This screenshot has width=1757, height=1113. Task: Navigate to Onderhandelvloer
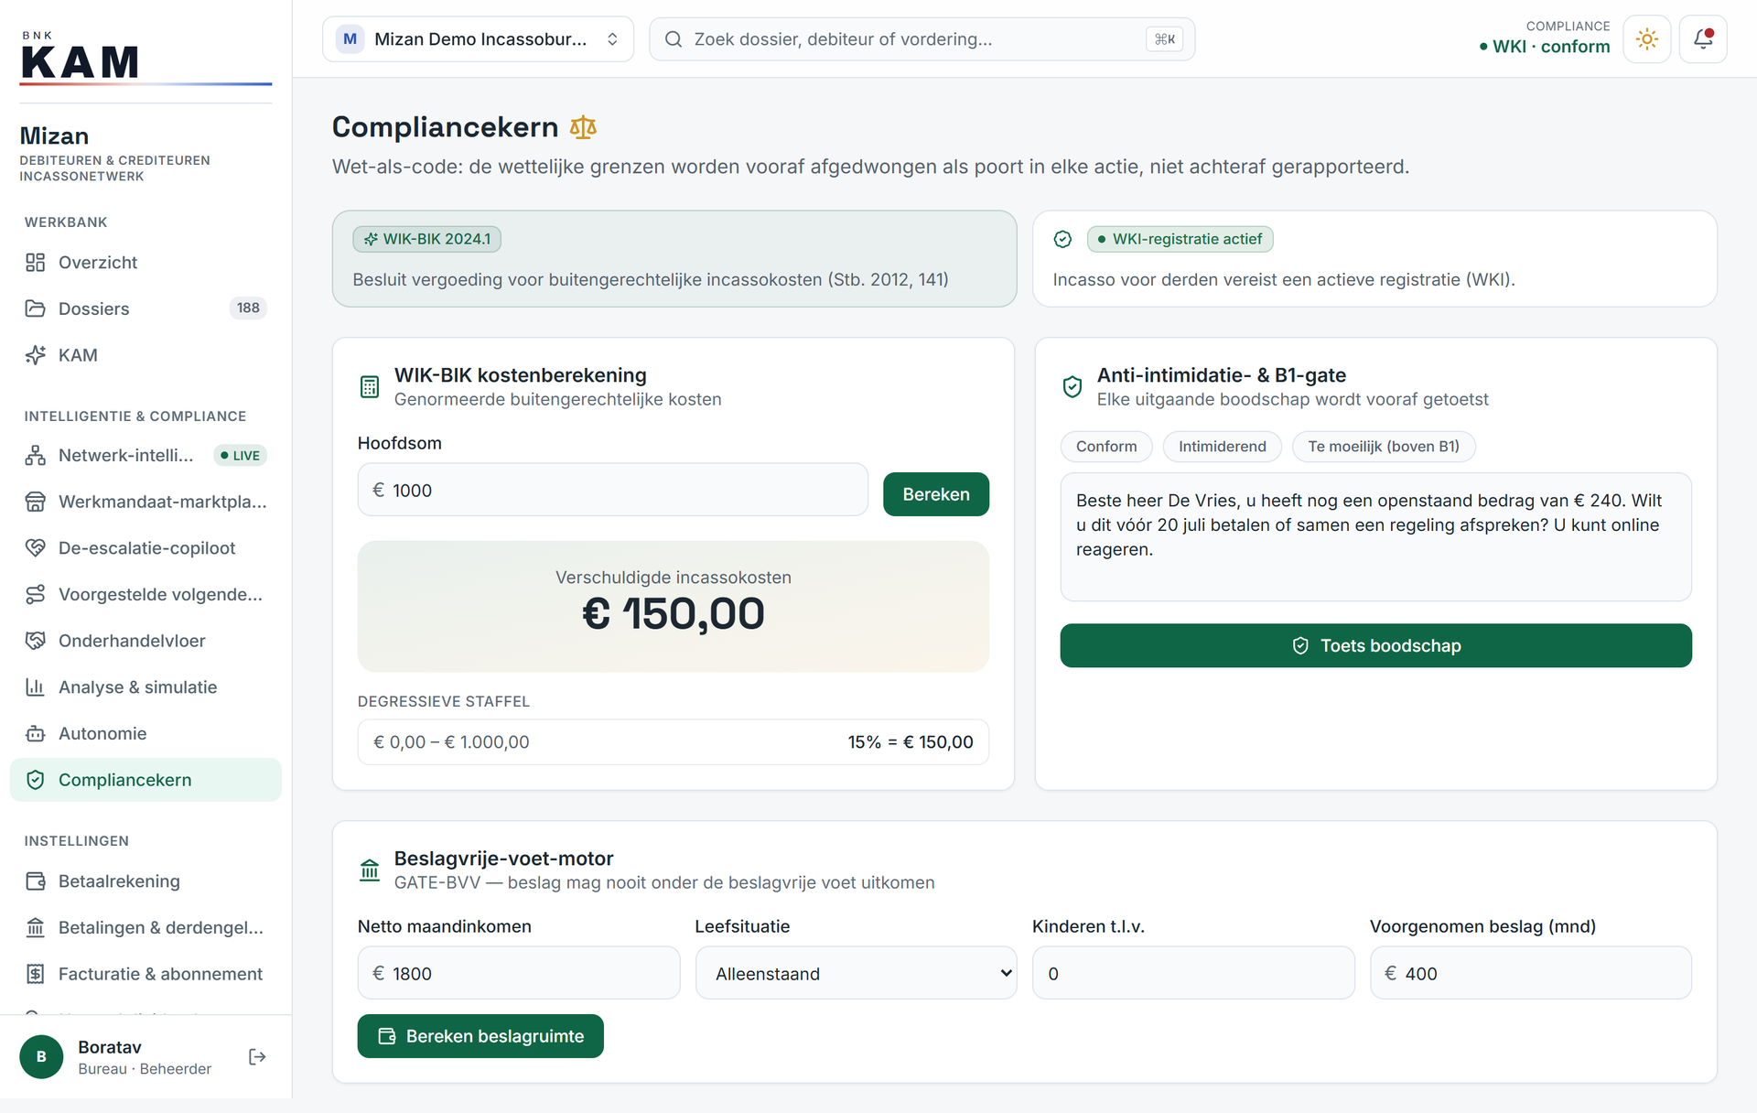(x=146, y=641)
